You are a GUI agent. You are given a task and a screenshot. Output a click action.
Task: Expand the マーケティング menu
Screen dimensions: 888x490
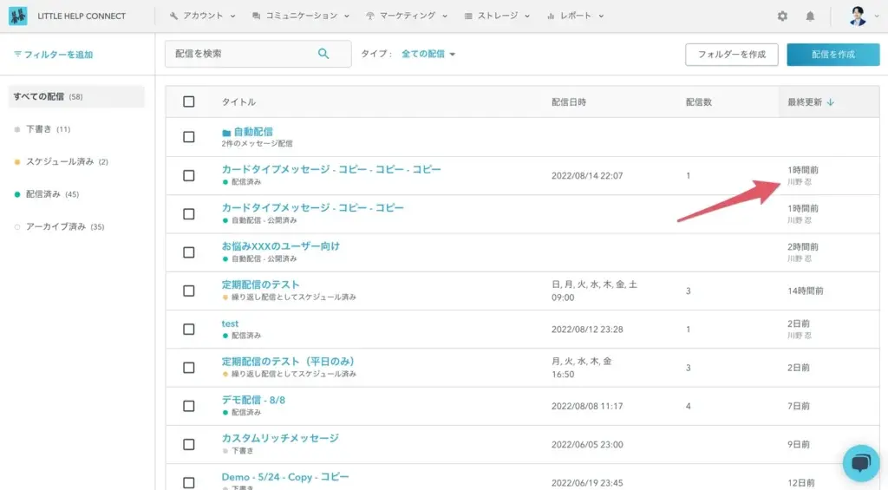(407, 16)
